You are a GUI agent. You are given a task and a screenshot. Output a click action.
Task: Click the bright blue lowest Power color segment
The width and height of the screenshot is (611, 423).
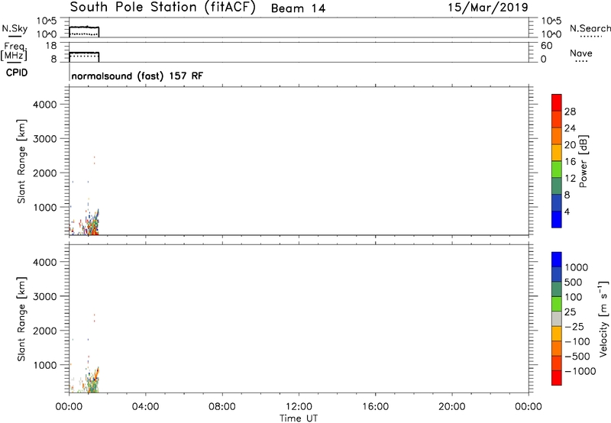click(557, 218)
